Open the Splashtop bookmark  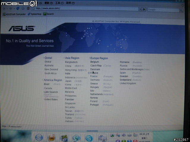[x=34, y=14]
